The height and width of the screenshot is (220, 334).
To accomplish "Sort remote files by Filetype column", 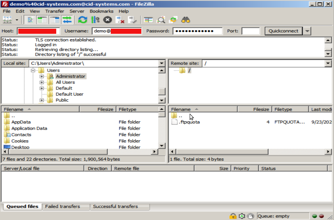I will (290, 109).
